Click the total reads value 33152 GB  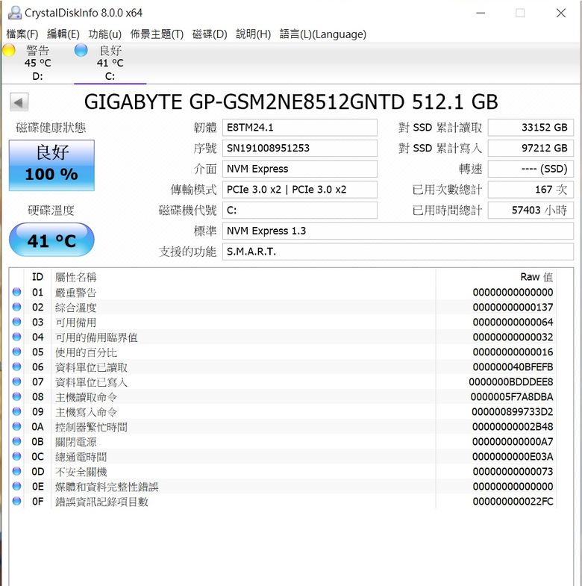point(531,128)
